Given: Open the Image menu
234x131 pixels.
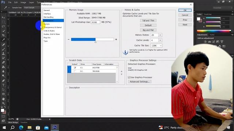Looking at the screenshot, I should point(23,3).
